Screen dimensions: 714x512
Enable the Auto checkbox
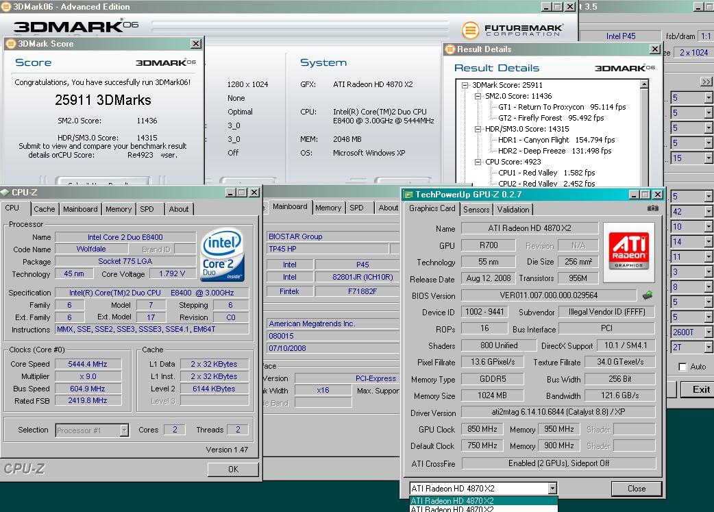682,367
